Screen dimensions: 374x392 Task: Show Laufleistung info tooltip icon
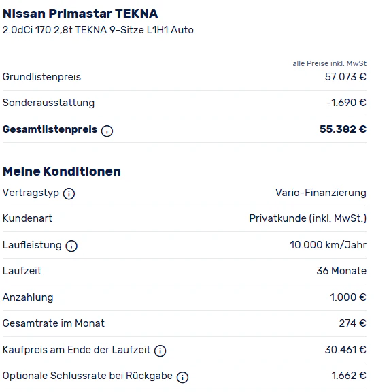[71, 246]
